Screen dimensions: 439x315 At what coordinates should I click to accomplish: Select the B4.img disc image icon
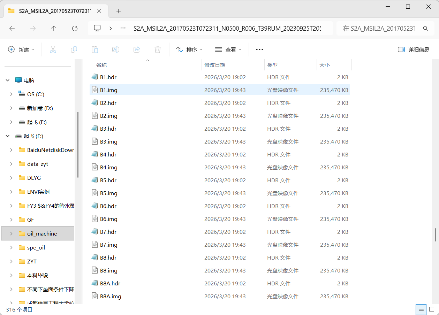(94, 167)
